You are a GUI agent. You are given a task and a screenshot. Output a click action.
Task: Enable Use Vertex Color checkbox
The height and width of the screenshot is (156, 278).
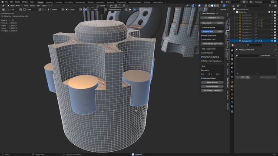(x=202, y=39)
